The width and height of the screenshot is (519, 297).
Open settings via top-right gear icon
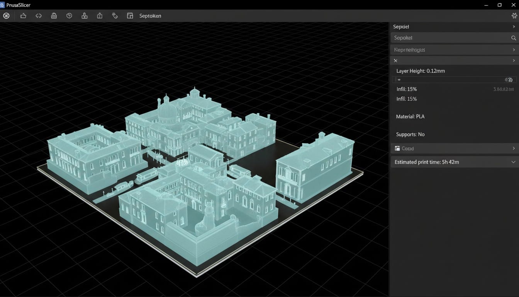pyautogui.click(x=514, y=16)
